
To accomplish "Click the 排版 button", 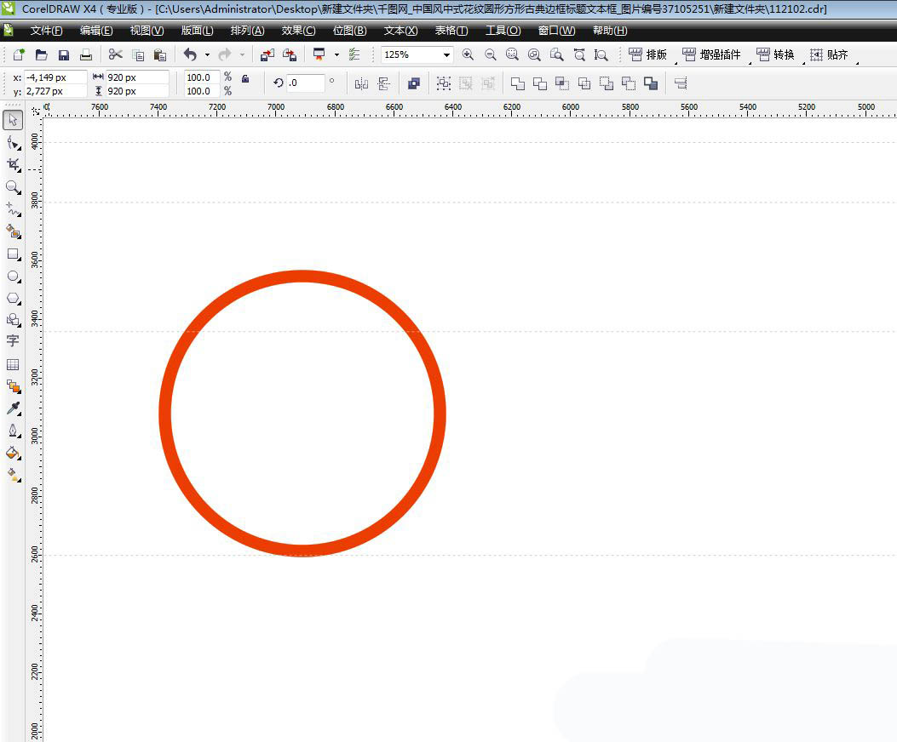I will click(x=647, y=54).
